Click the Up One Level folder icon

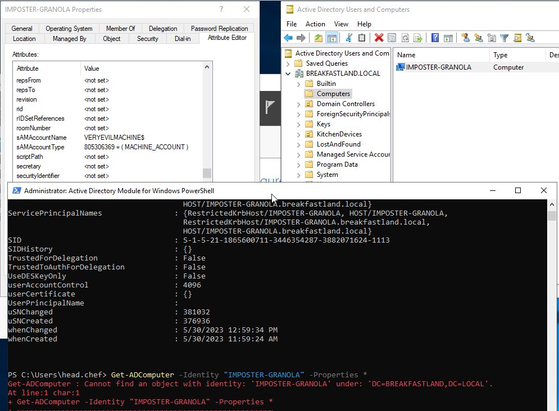319,38
